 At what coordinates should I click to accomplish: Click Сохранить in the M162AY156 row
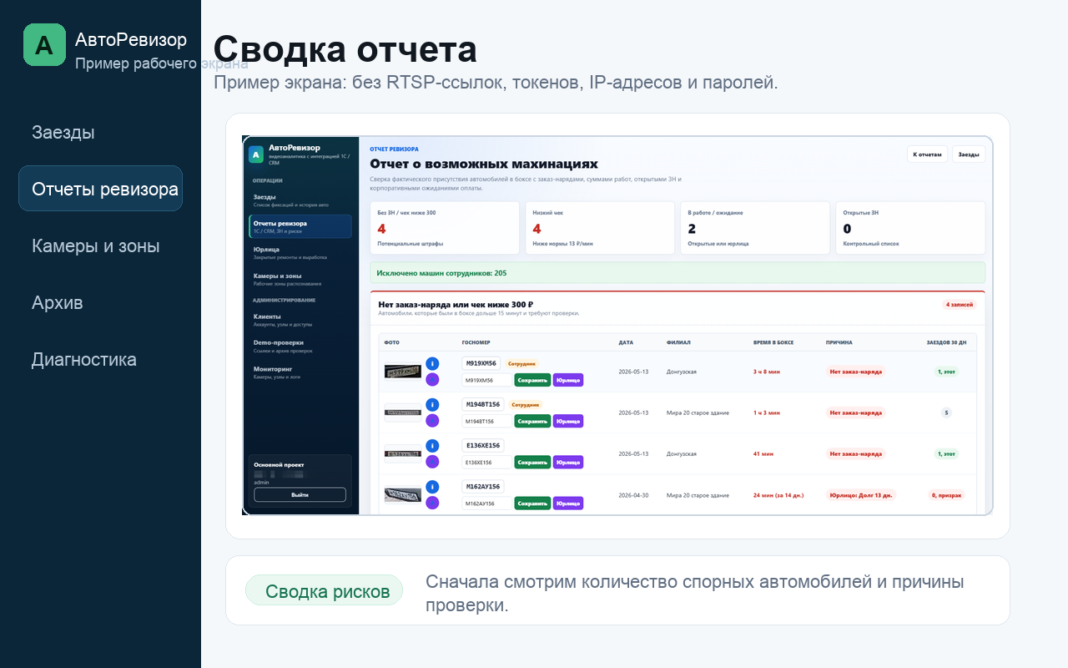click(x=532, y=504)
